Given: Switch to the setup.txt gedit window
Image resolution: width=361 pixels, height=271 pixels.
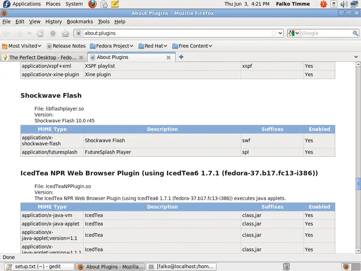Looking at the screenshot, I should click(39, 266).
